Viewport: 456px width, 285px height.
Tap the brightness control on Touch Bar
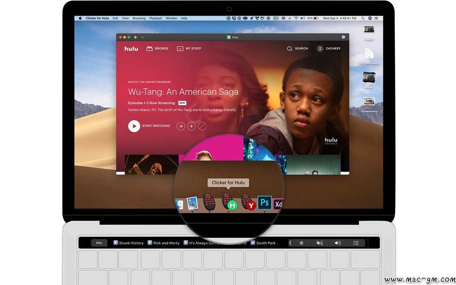(301, 243)
